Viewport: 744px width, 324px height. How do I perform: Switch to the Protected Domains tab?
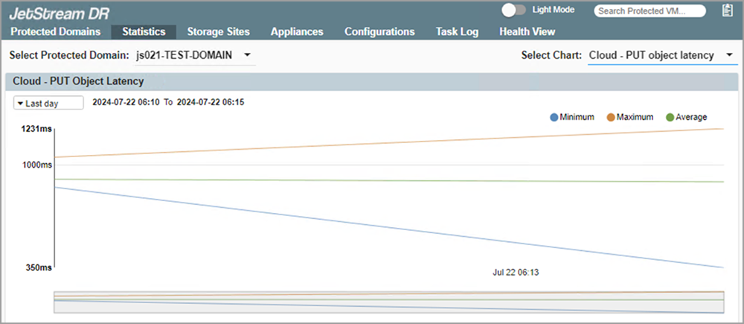coord(56,32)
